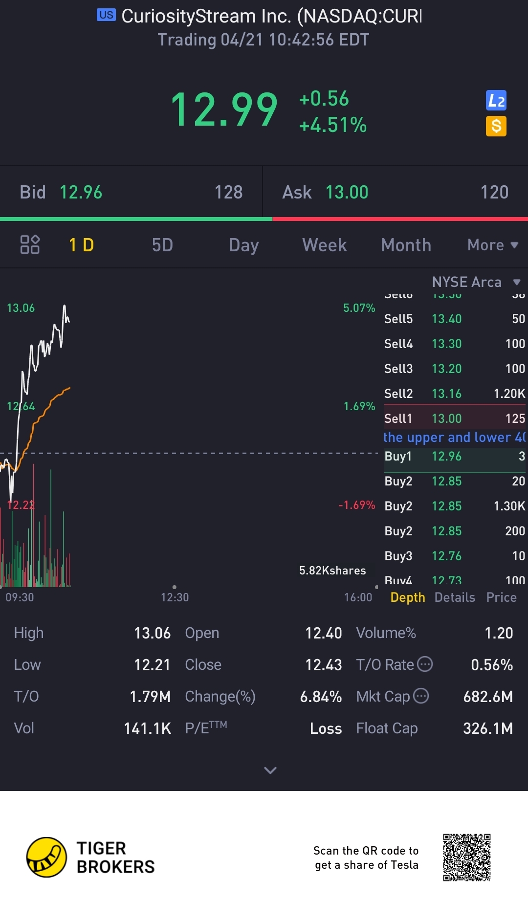Viewport: 528px width, 924px height.
Task: Switch to the Week chart tab
Action: (x=325, y=245)
